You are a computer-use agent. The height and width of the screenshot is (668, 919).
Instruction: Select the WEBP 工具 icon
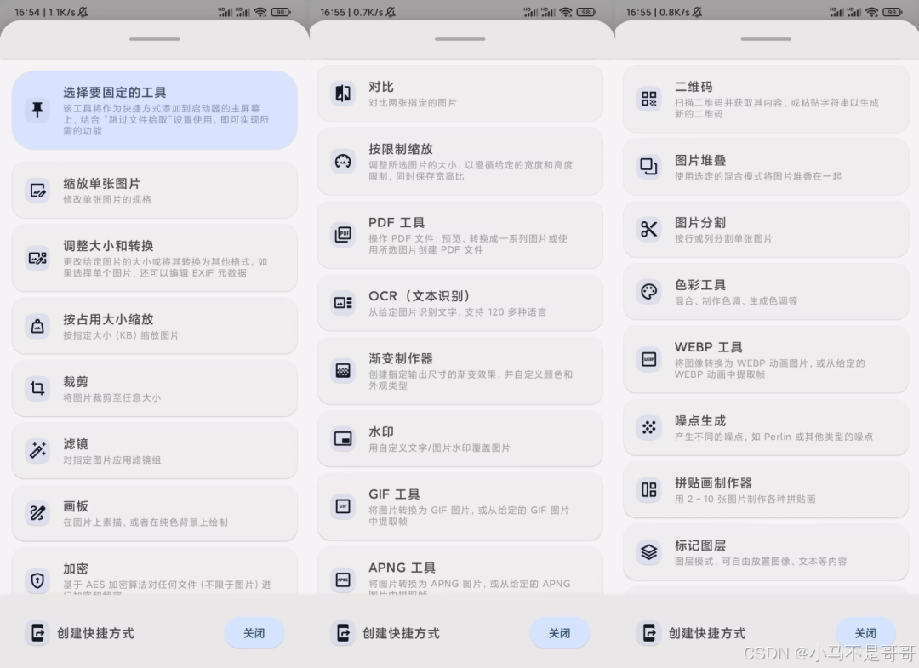coord(648,359)
